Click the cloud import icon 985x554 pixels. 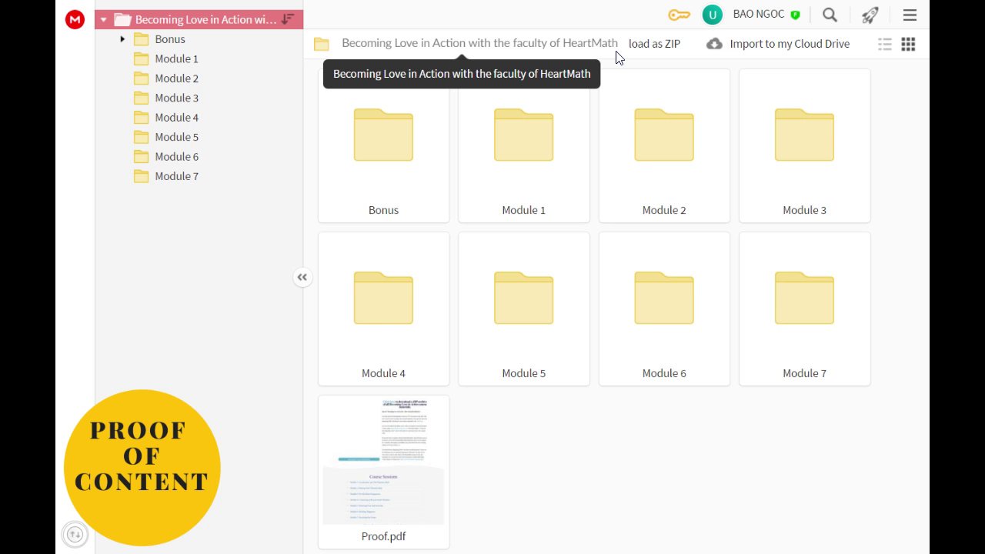[x=714, y=44]
